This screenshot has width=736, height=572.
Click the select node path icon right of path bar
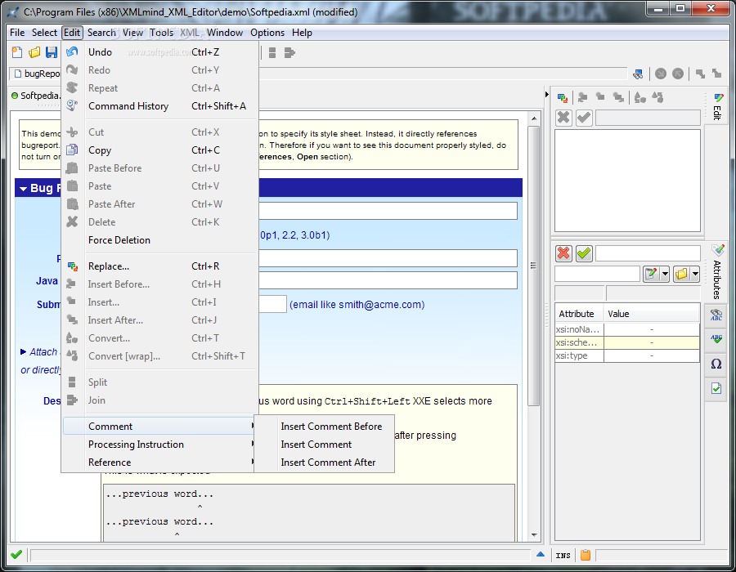[638, 74]
